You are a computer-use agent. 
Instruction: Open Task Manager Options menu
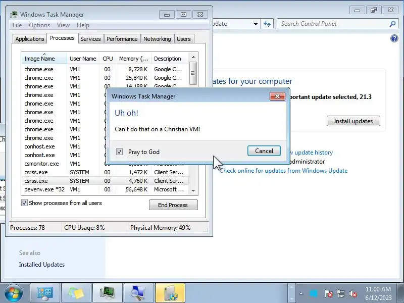[x=39, y=25]
